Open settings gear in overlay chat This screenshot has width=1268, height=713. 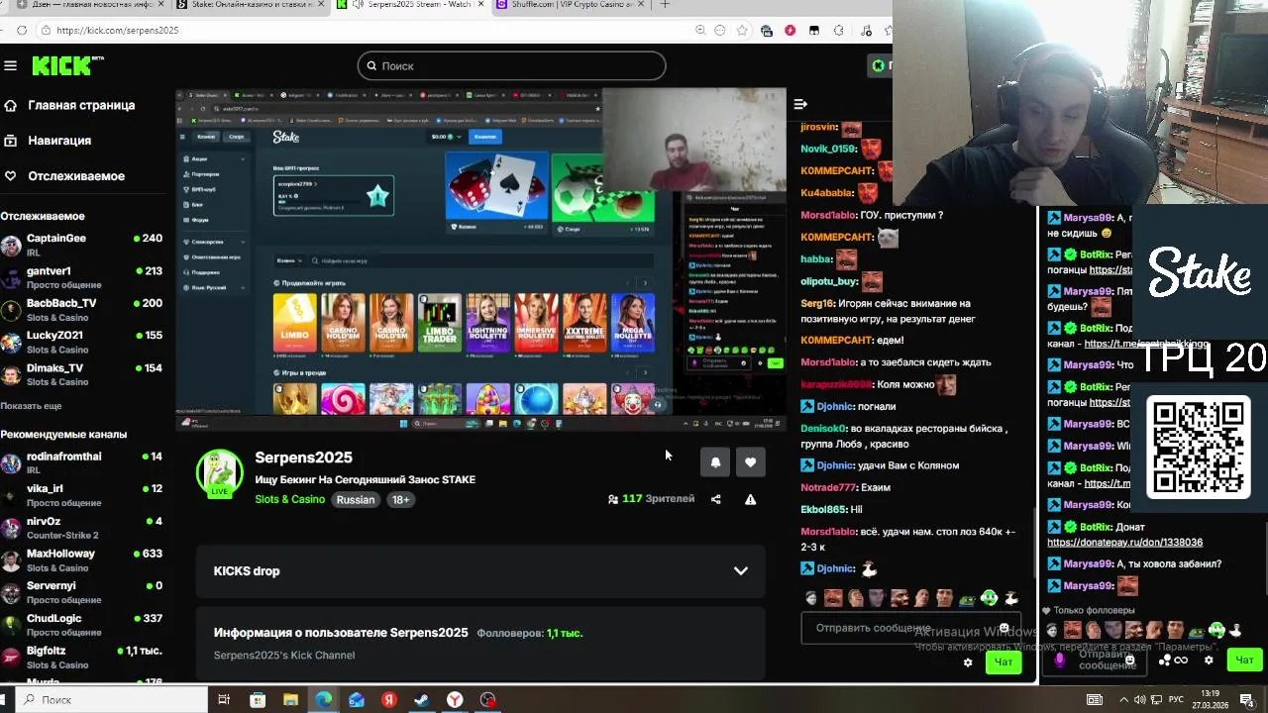[1209, 661]
